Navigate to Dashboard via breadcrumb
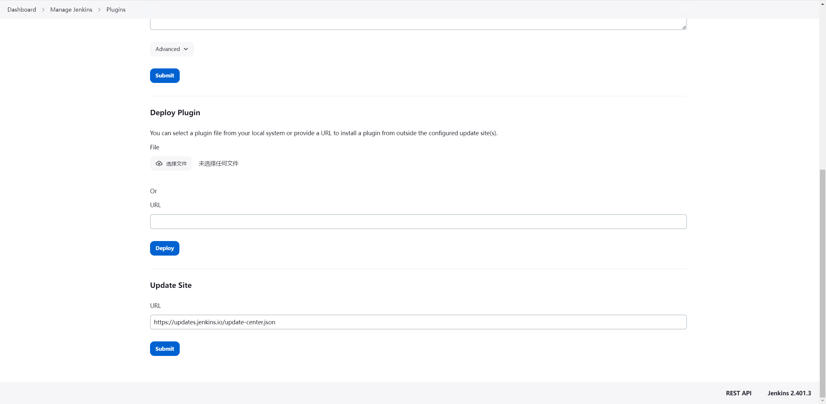Screen dimensions: 826x404 point(21,9)
